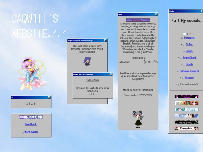Open the TikTok link
The image size is (203, 152).
(189, 44)
